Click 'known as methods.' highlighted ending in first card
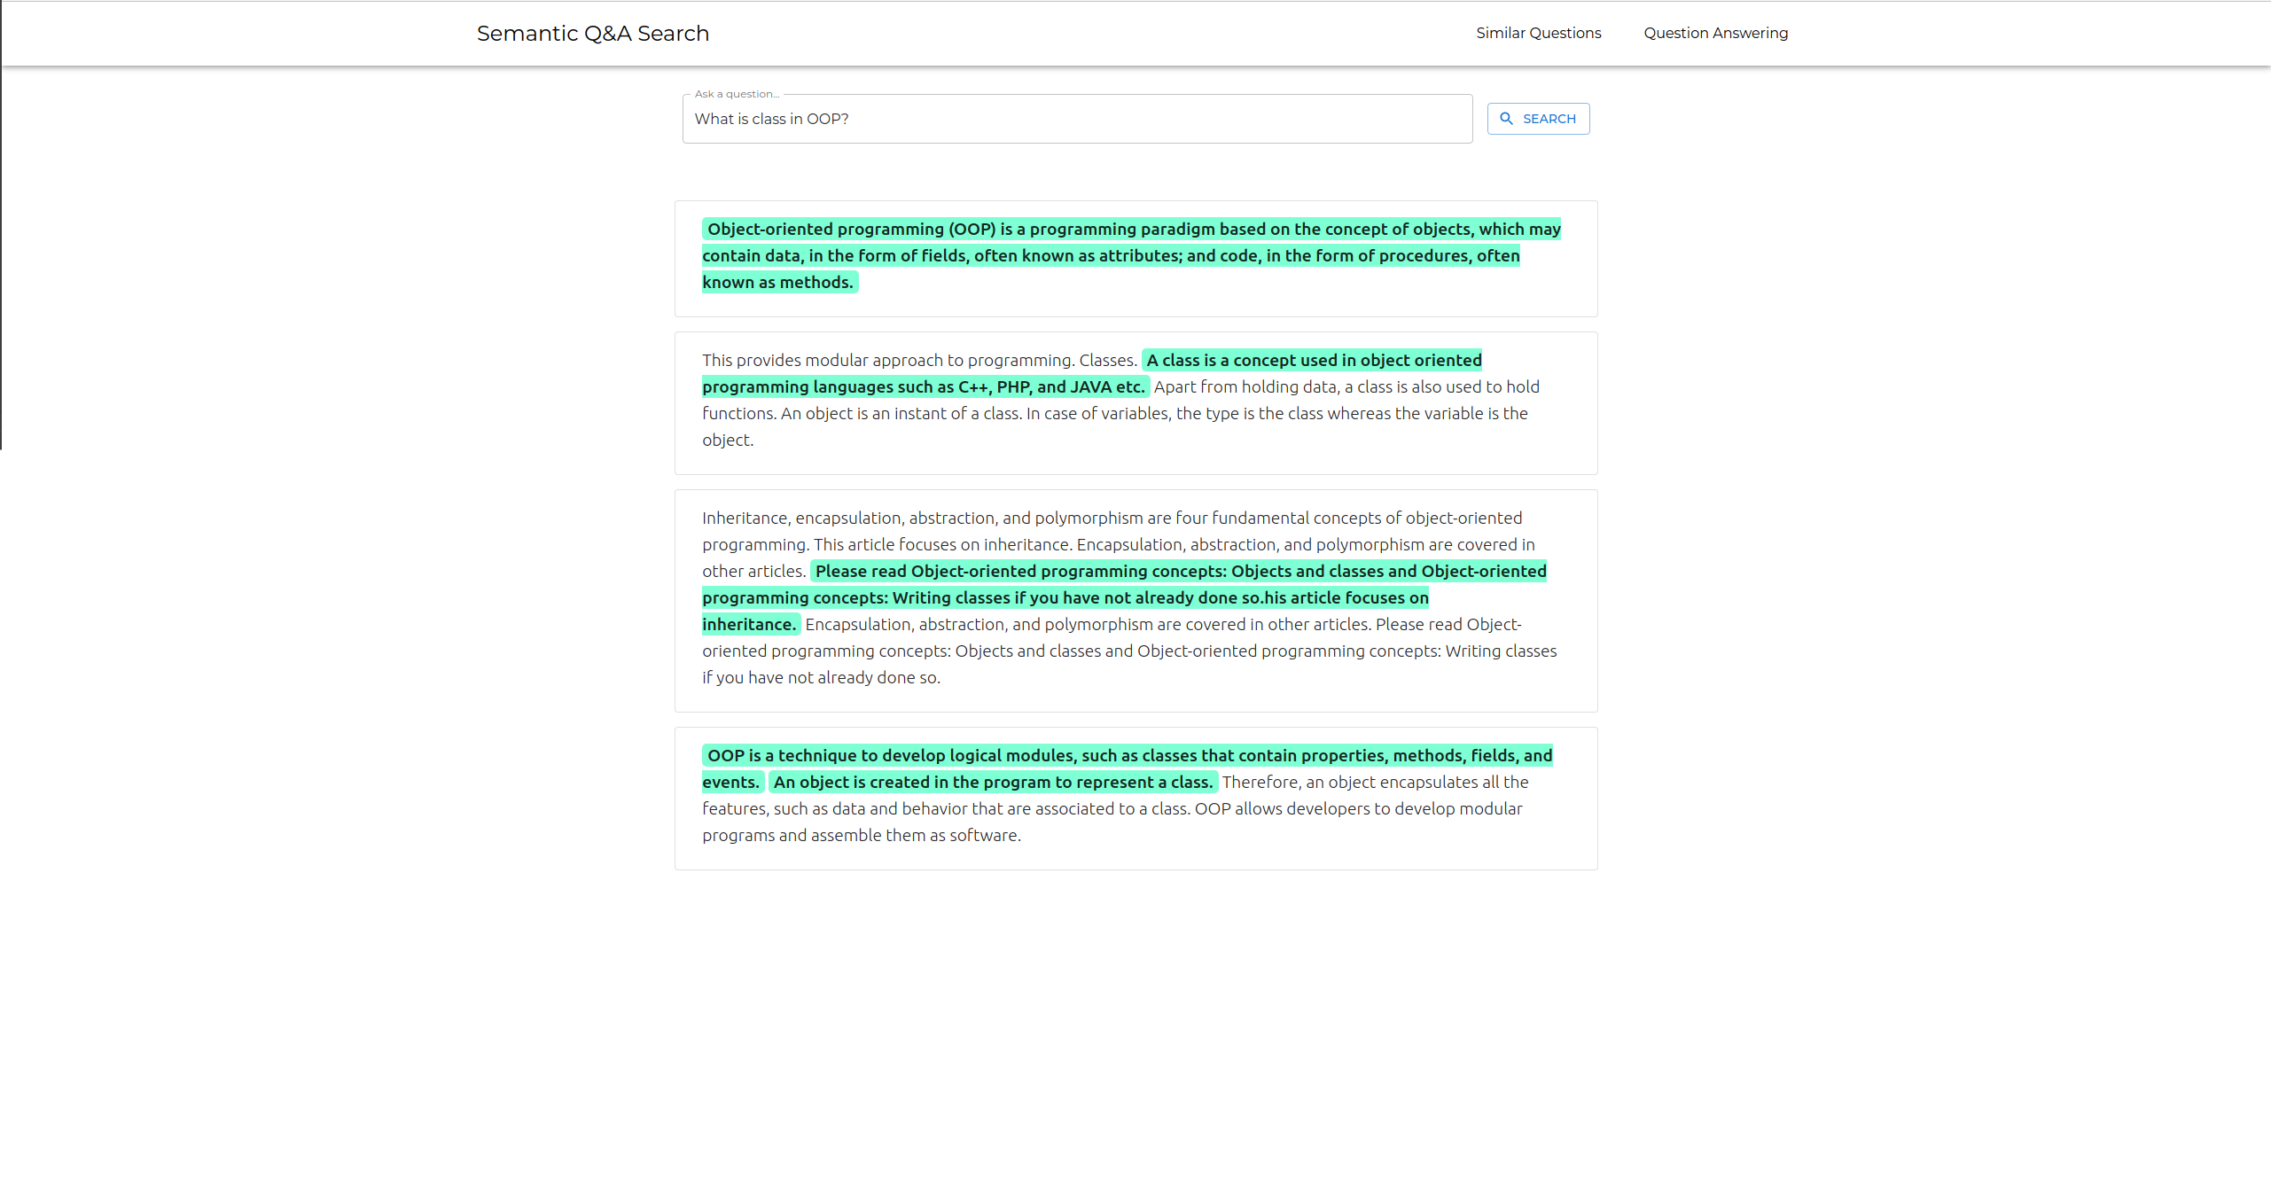 tap(778, 283)
